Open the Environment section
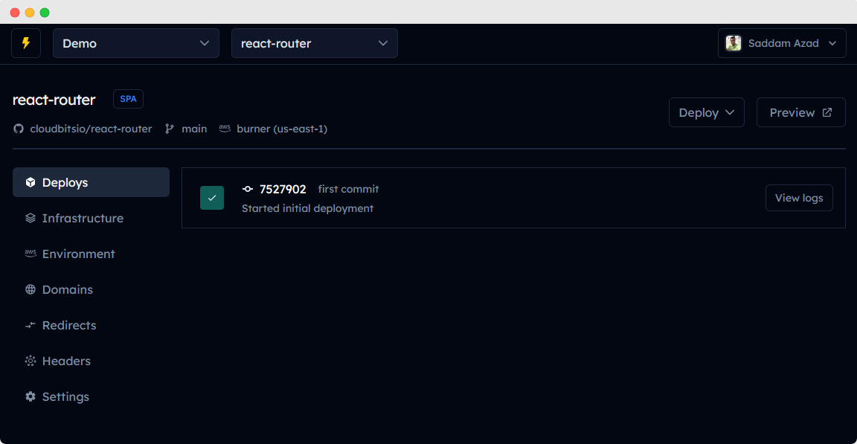 click(x=91, y=254)
